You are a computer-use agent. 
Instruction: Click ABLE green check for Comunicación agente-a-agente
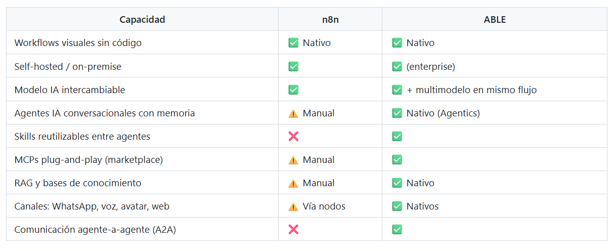pos(397,229)
